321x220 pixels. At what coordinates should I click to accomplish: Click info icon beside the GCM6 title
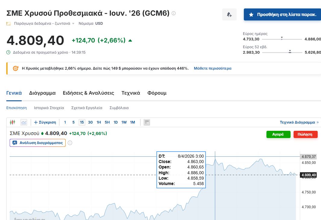coord(174,13)
